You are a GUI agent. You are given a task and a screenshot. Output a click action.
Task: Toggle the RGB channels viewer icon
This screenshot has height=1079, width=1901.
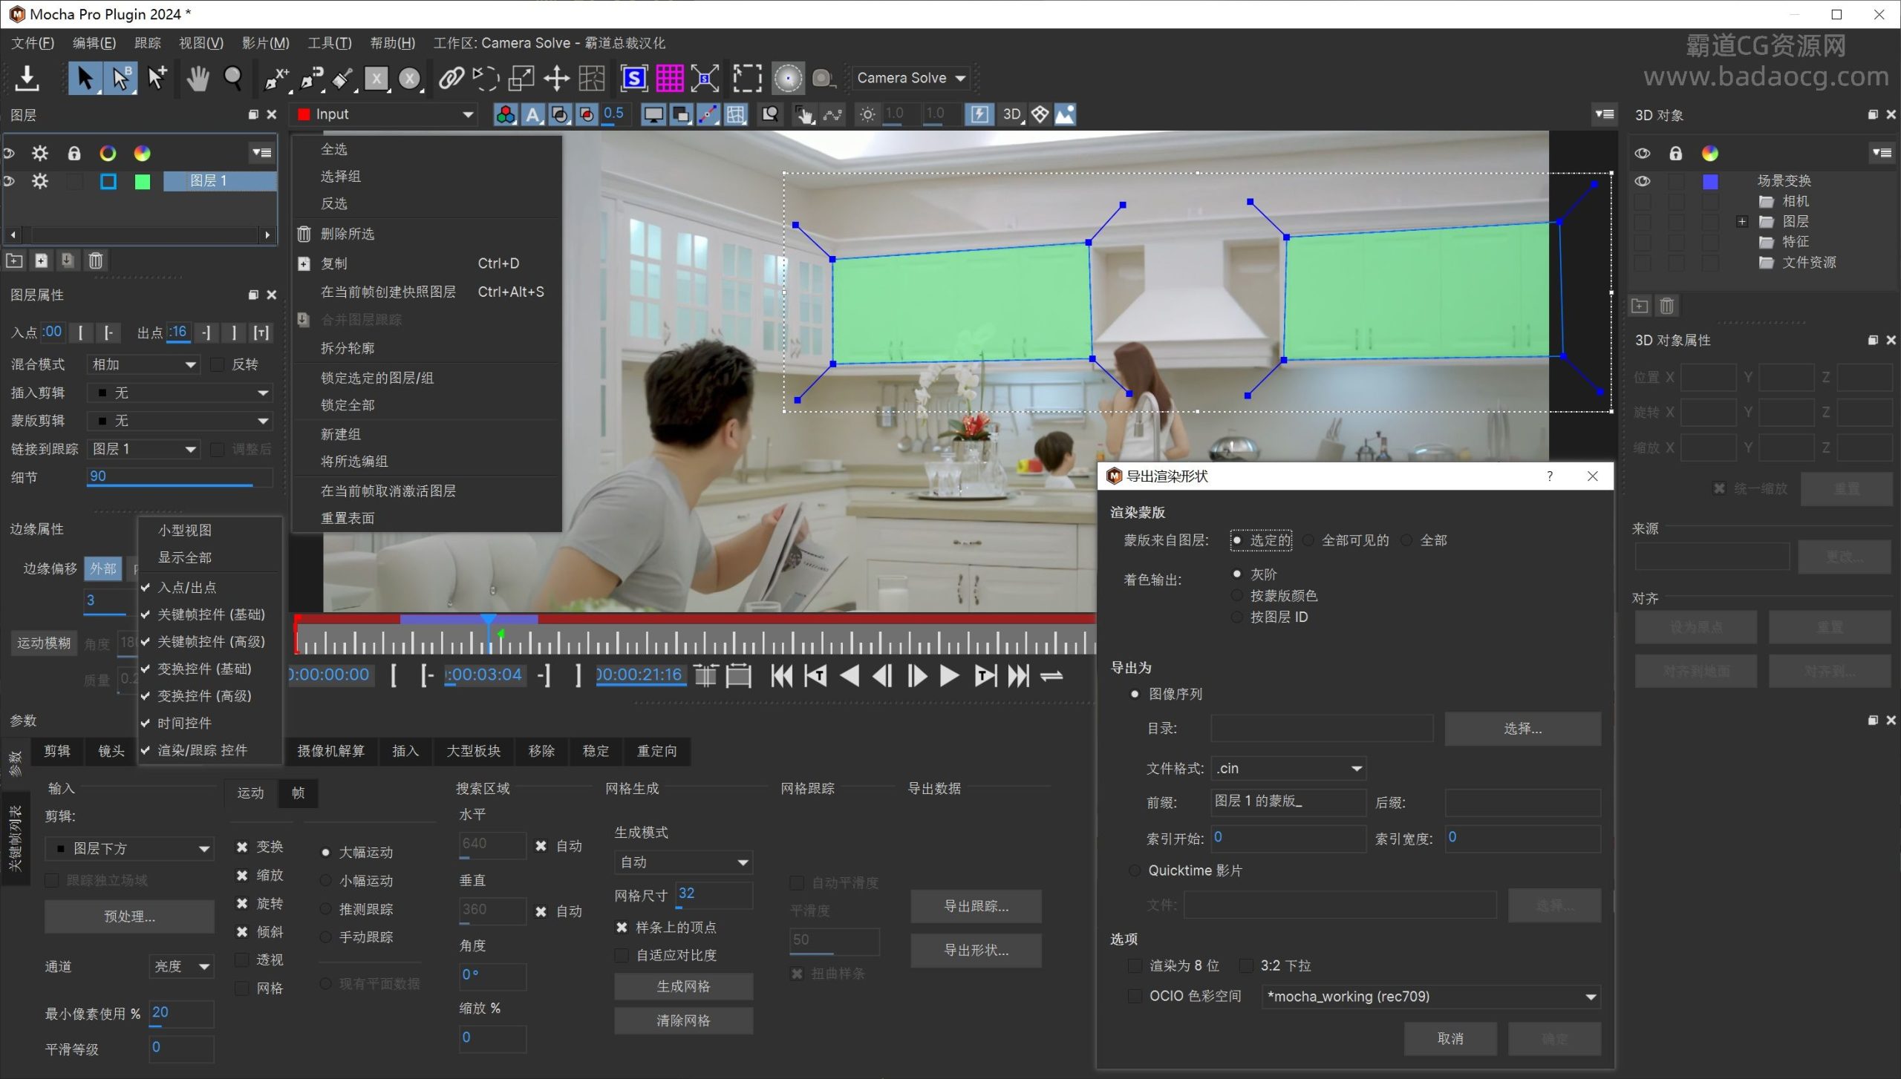506,114
